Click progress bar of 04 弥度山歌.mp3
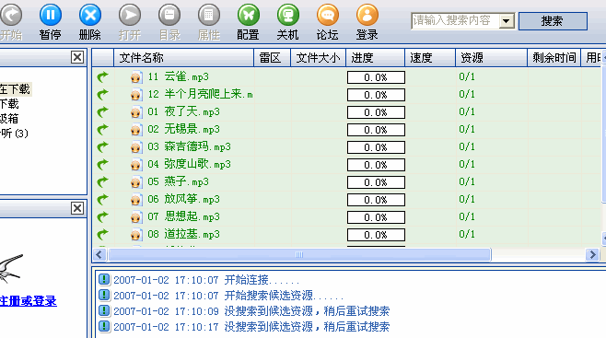The image size is (606, 338). click(376, 165)
